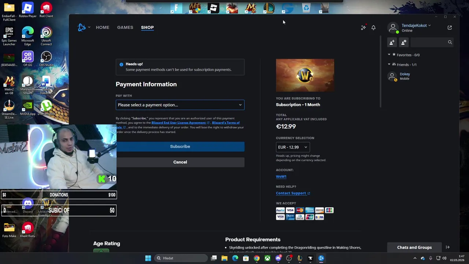Open Riot Client desktop shortcut
469x264 pixels.
pyautogui.click(x=46, y=10)
